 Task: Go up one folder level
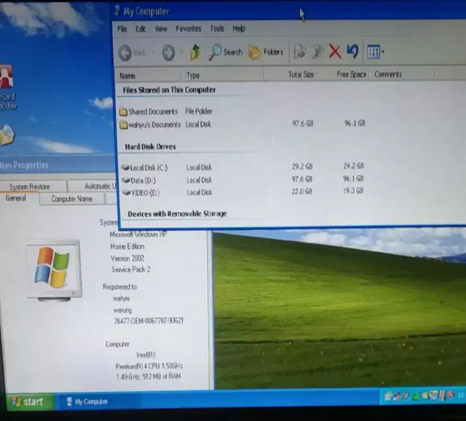pyautogui.click(x=195, y=52)
